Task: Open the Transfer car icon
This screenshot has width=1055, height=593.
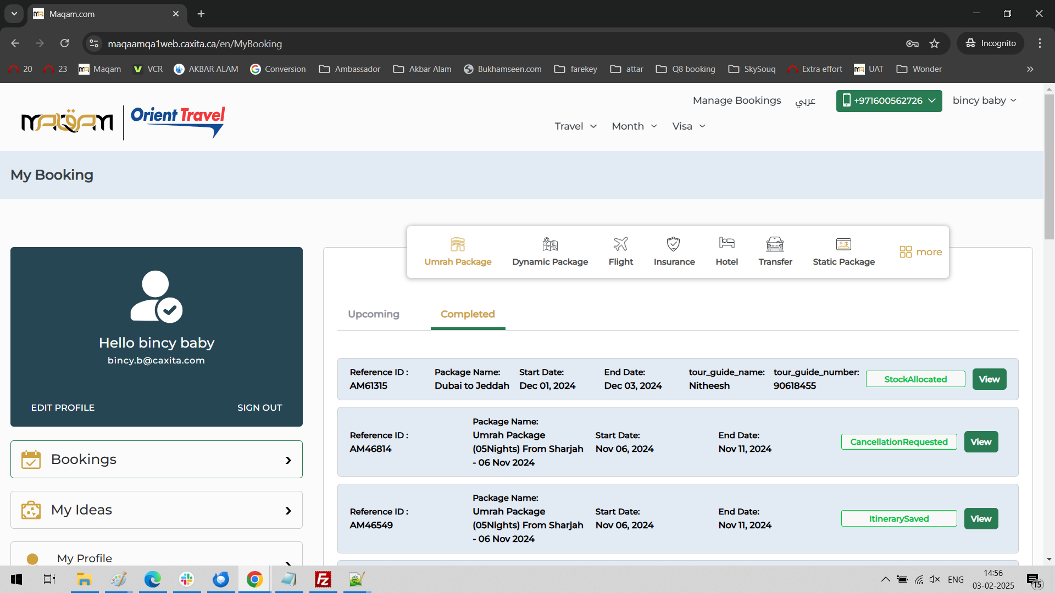Action: tap(775, 244)
